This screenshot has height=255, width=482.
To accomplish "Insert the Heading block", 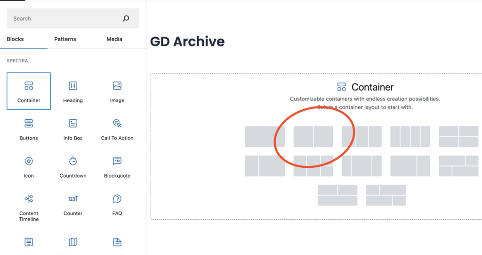I will click(x=73, y=90).
